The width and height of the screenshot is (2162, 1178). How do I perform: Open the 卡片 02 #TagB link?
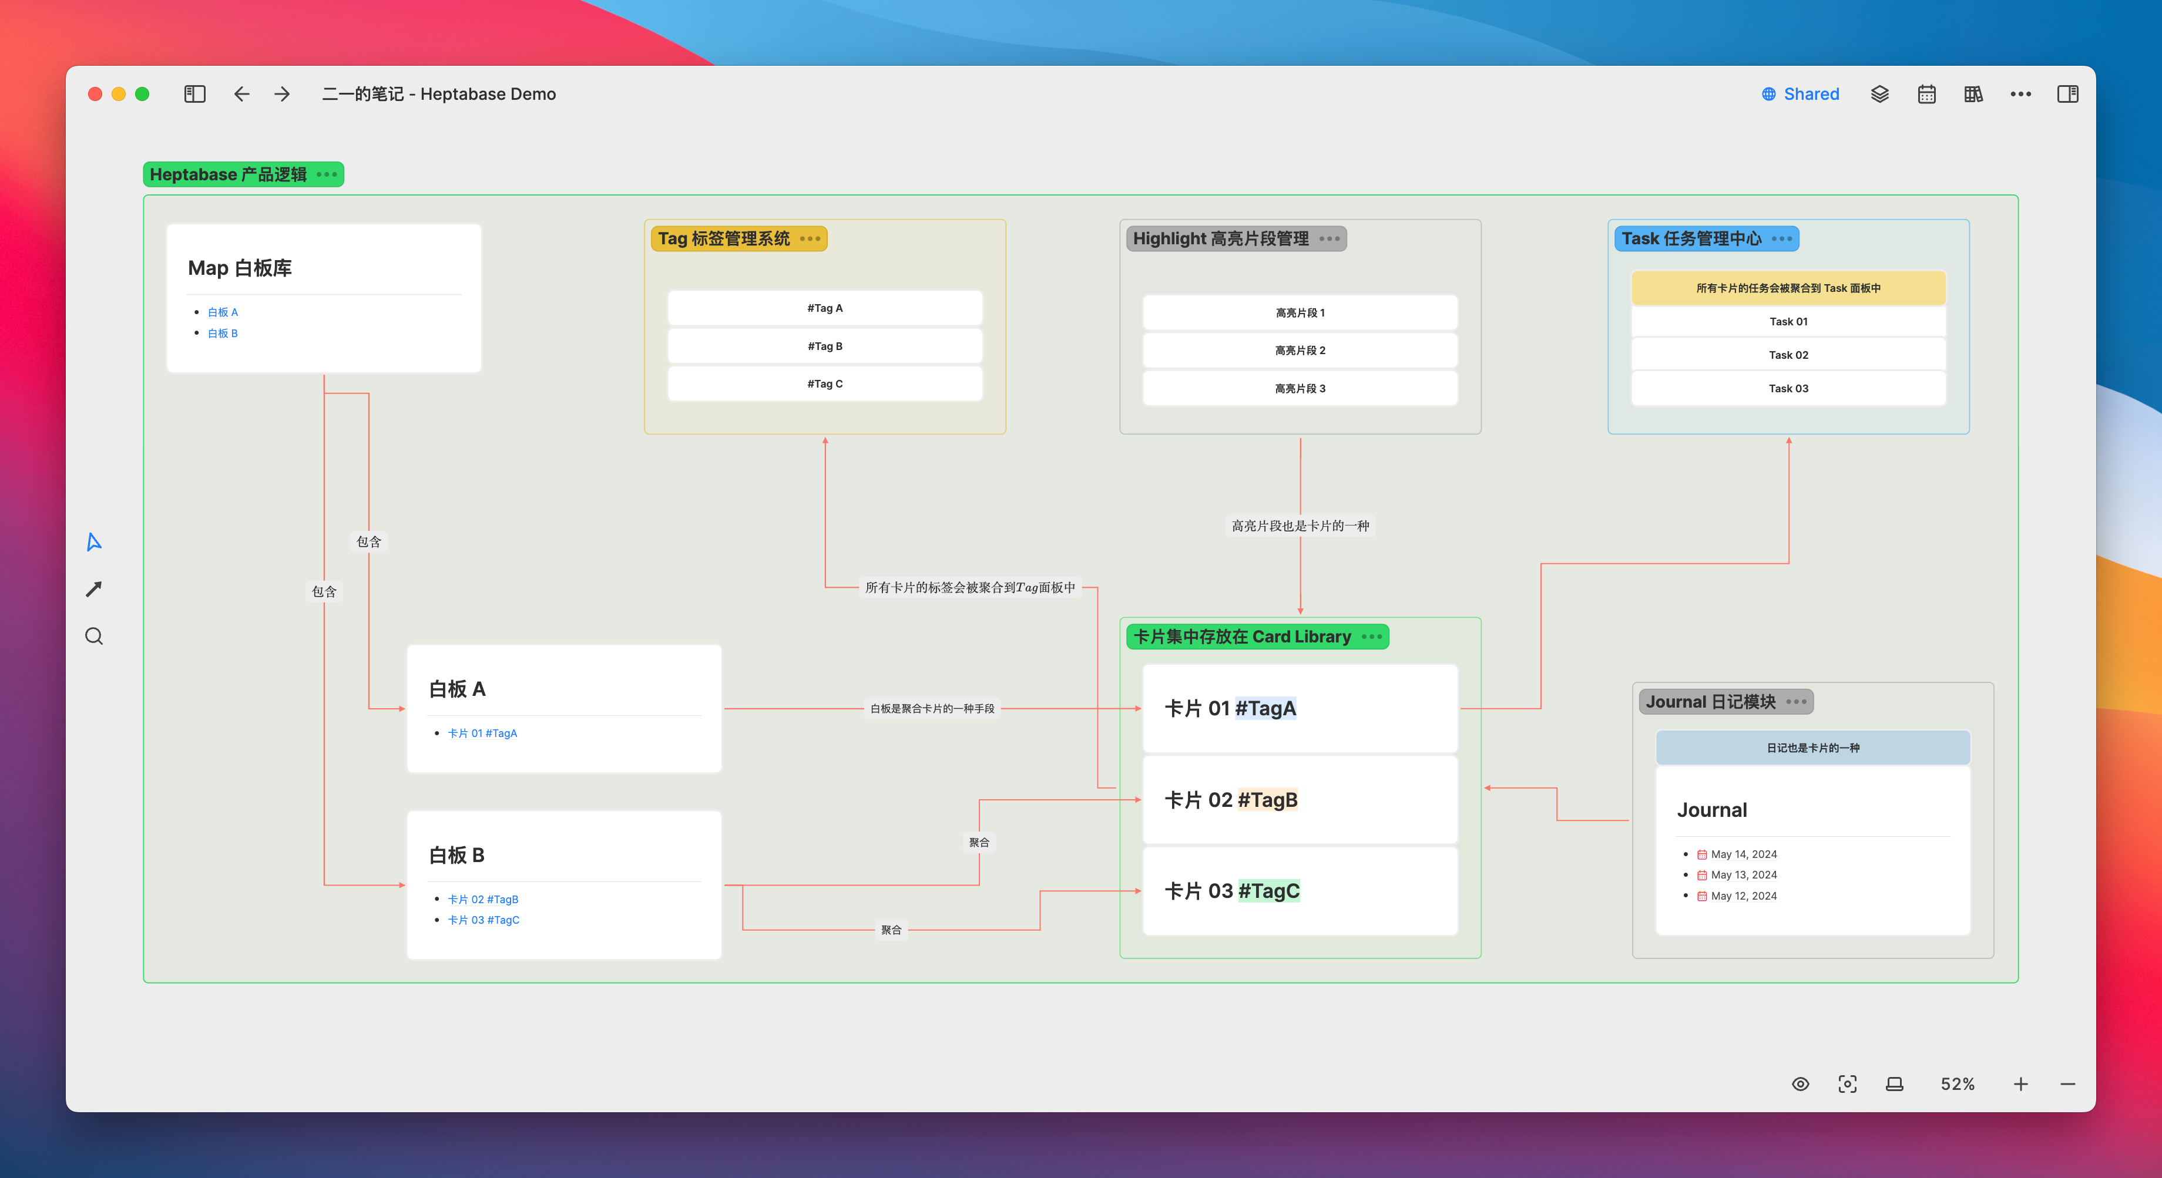pos(484,900)
